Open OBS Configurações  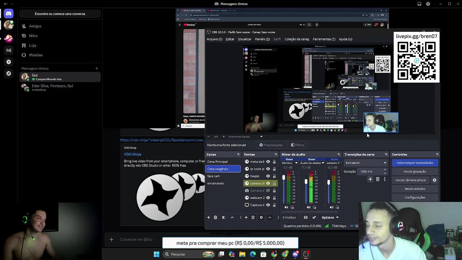click(415, 198)
